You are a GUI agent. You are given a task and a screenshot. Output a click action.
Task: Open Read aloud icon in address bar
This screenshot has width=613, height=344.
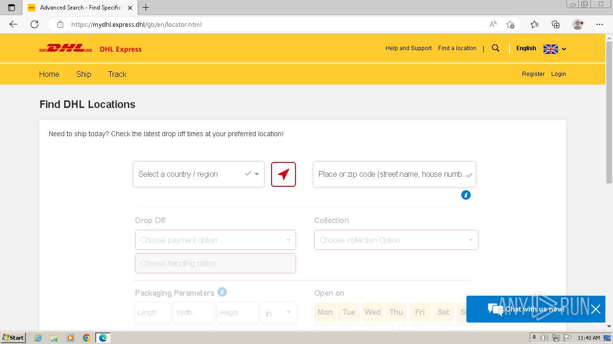493,24
